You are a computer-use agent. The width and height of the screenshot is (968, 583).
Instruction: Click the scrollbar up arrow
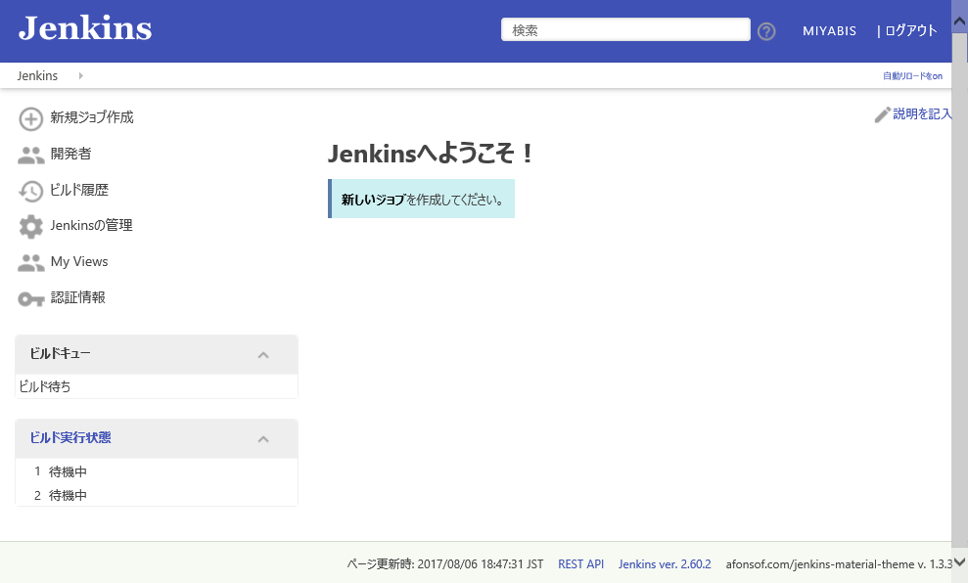coord(960,22)
